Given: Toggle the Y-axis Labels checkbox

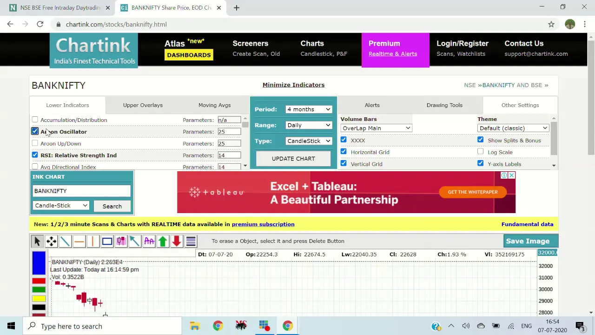Looking at the screenshot, I should [480, 163].
